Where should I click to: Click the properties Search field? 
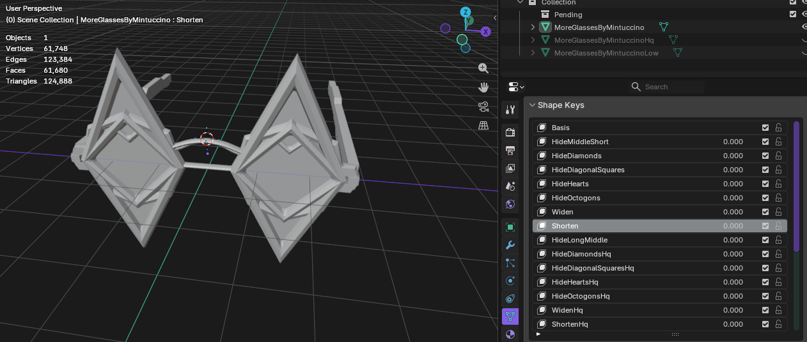666,87
